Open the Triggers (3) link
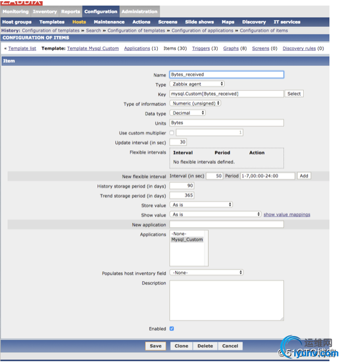 (x=201, y=48)
